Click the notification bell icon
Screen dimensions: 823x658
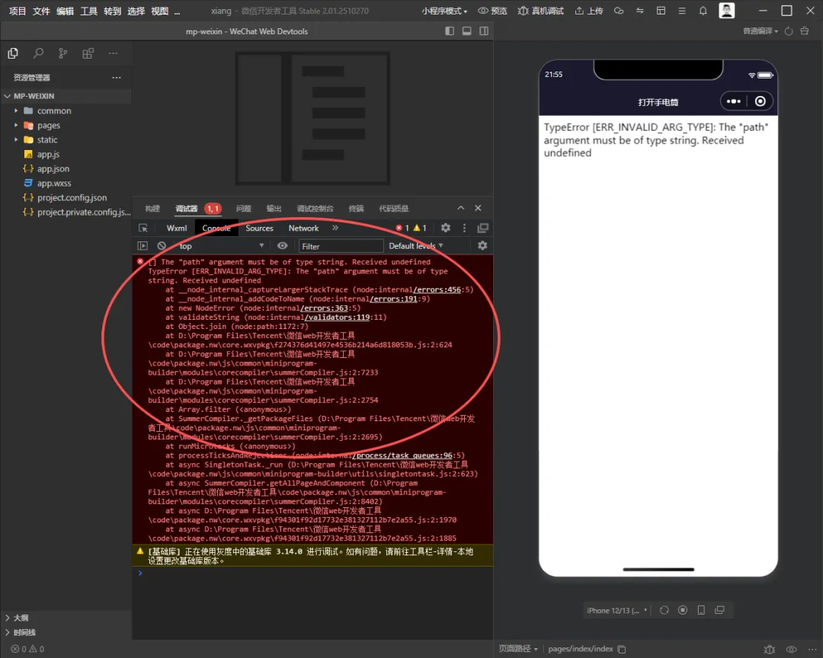(703, 11)
